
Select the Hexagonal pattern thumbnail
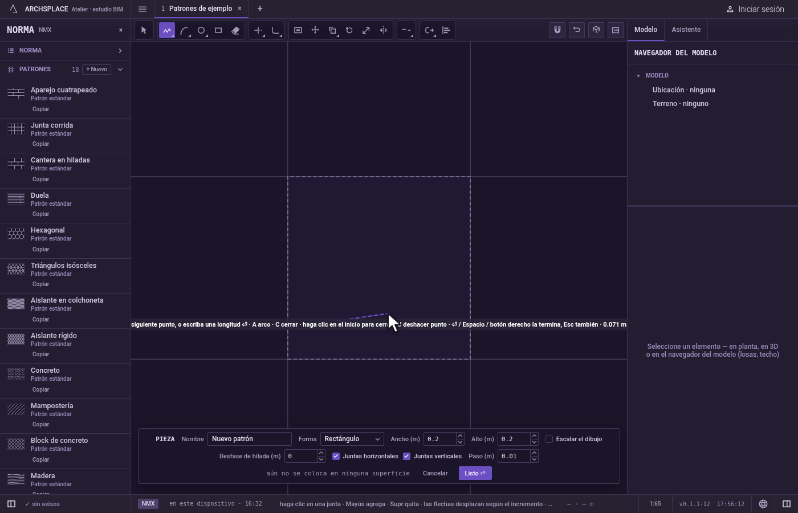(16, 234)
